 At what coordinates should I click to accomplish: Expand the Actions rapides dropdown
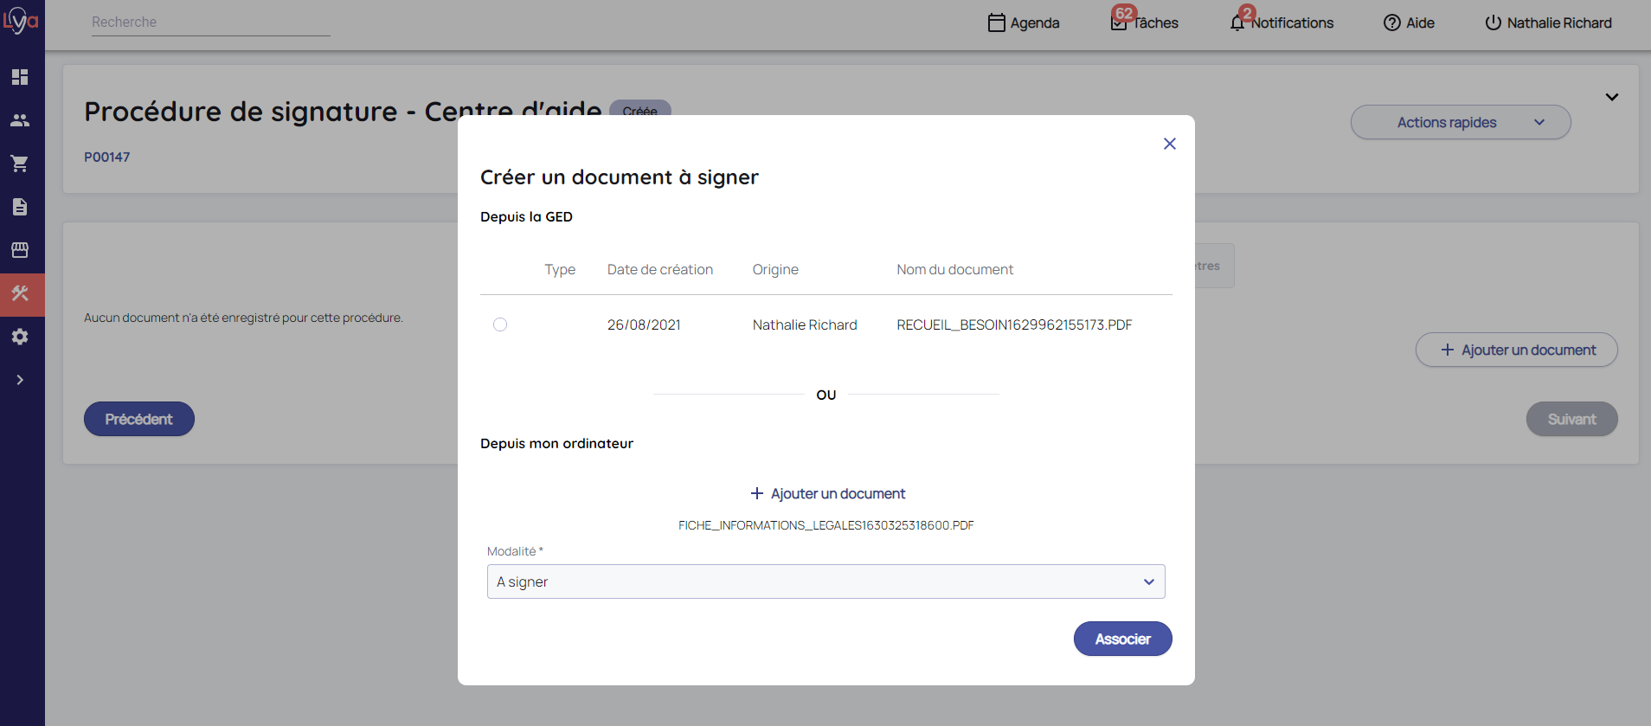(x=1460, y=123)
